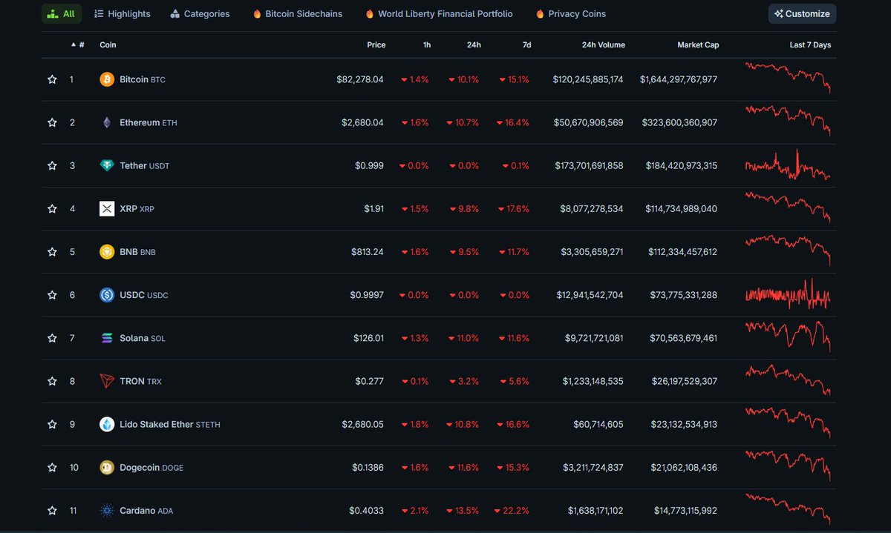Screen dimensions: 891x533
Task: Sort by Market Cap column
Action: tap(698, 44)
